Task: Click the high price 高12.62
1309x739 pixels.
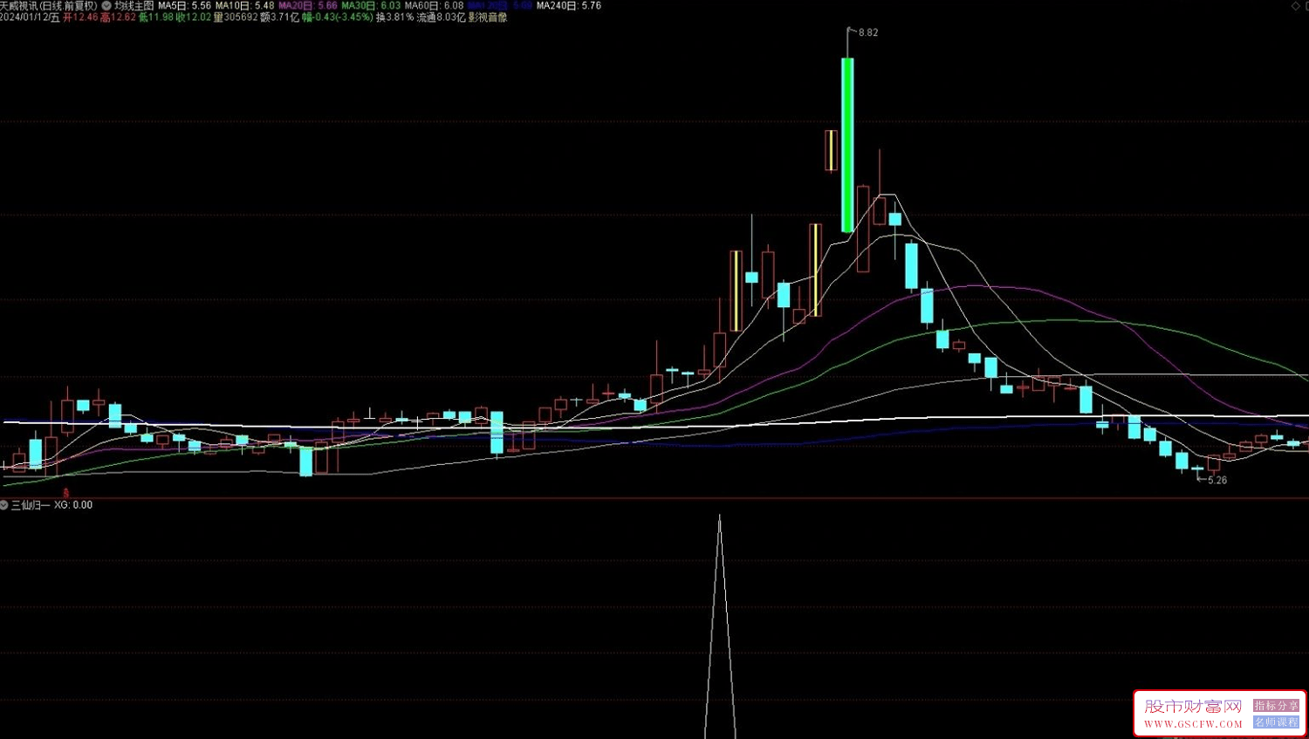Action: pos(118,17)
